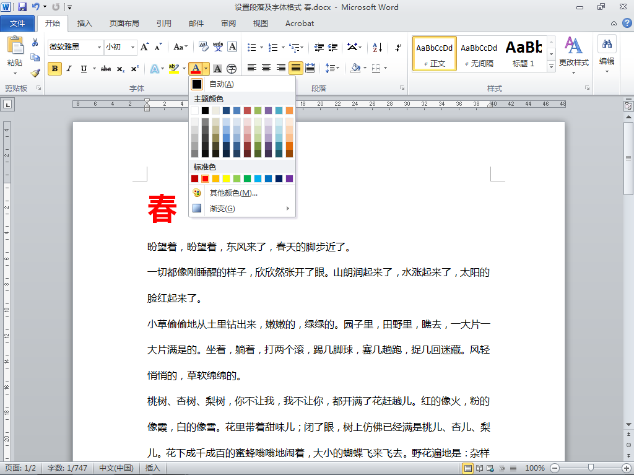
Task: Toggle Underline formatting
Action: [84, 69]
